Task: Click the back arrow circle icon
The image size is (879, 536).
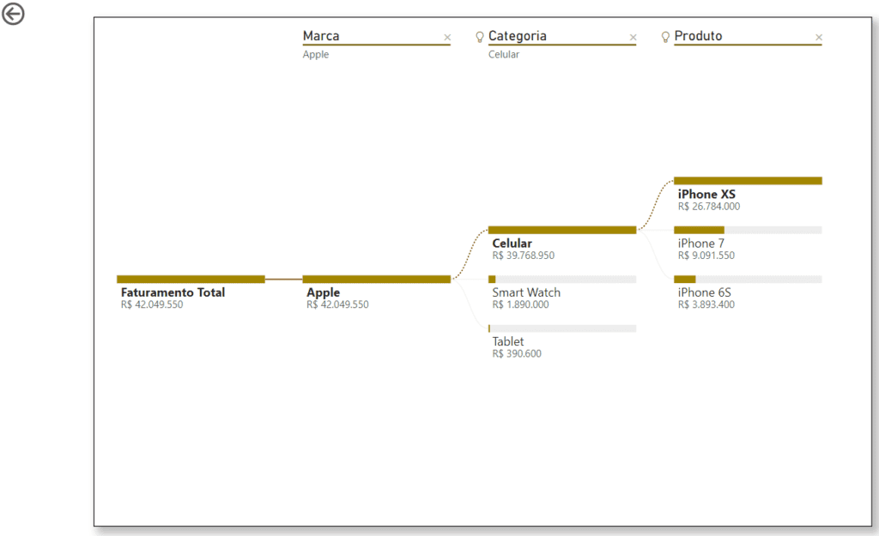Action: click(x=13, y=14)
